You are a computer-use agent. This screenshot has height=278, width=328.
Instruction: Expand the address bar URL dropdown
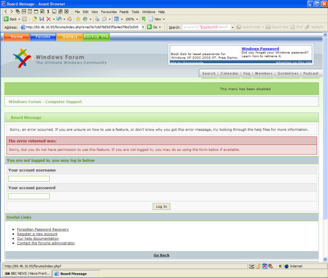point(143,27)
